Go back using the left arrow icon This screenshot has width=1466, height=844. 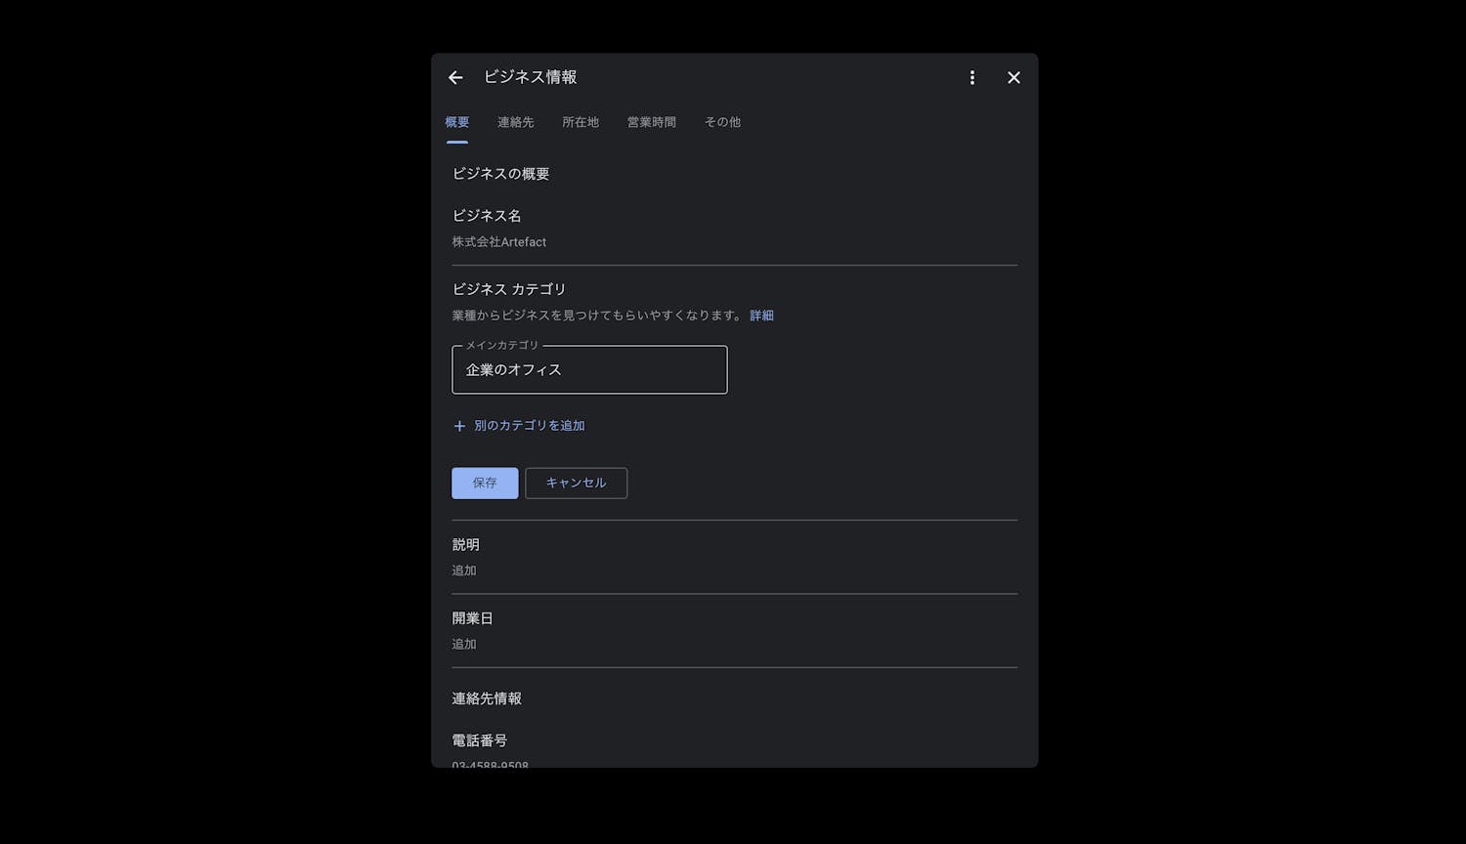pyautogui.click(x=455, y=77)
